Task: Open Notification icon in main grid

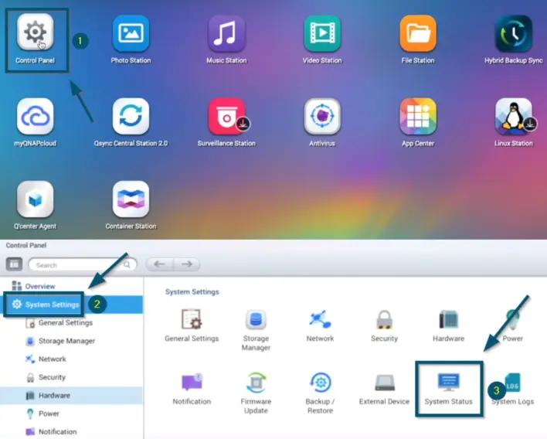Action: (x=192, y=389)
